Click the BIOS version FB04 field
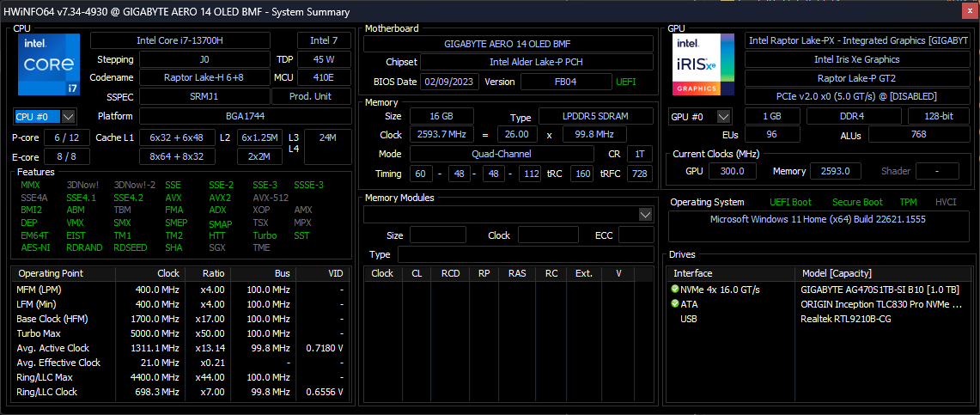The image size is (980, 415). click(566, 82)
